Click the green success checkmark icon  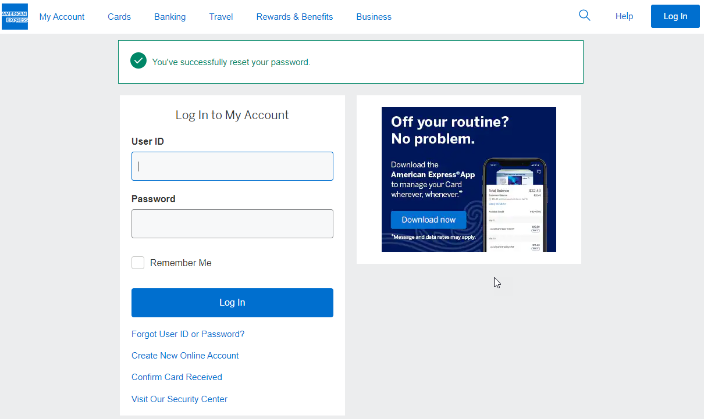point(138,61)
